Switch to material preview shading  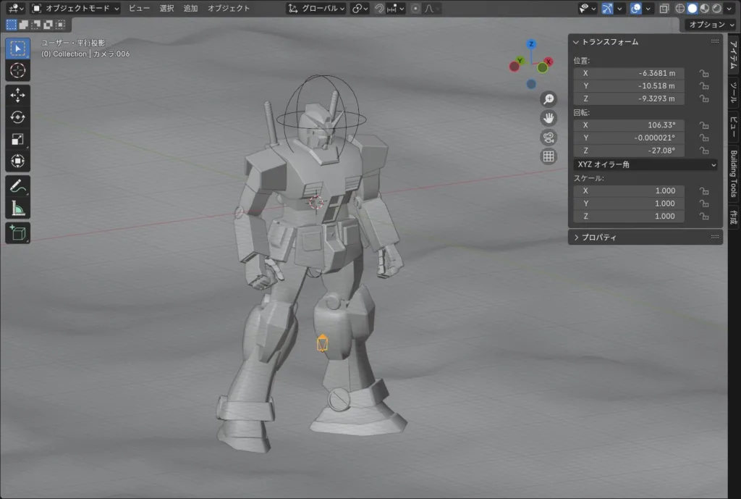705,9
